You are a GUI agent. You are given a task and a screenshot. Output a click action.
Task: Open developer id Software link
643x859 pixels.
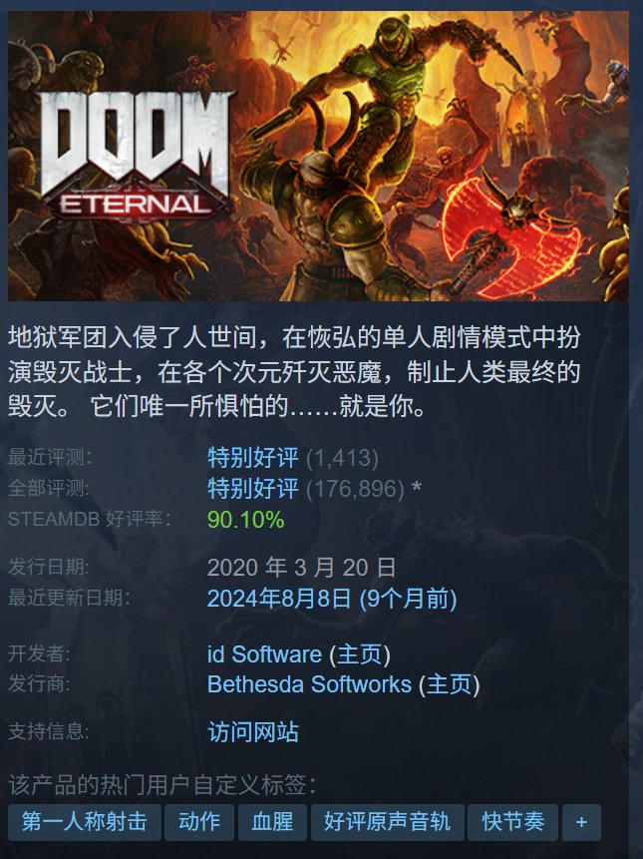[264, 654]
